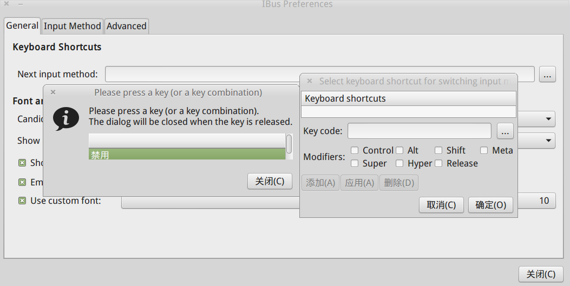Open the Key code ellipsis button
The width and height of the screenshot is (570, 286).
coord(505,131)
